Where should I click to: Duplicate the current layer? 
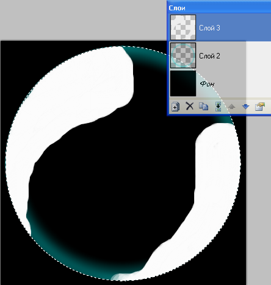click(203, 106)
